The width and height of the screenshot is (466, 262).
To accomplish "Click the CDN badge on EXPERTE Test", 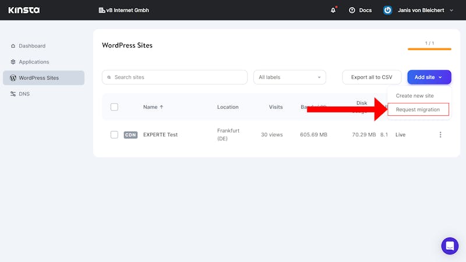I will click(x=130, y=135).
